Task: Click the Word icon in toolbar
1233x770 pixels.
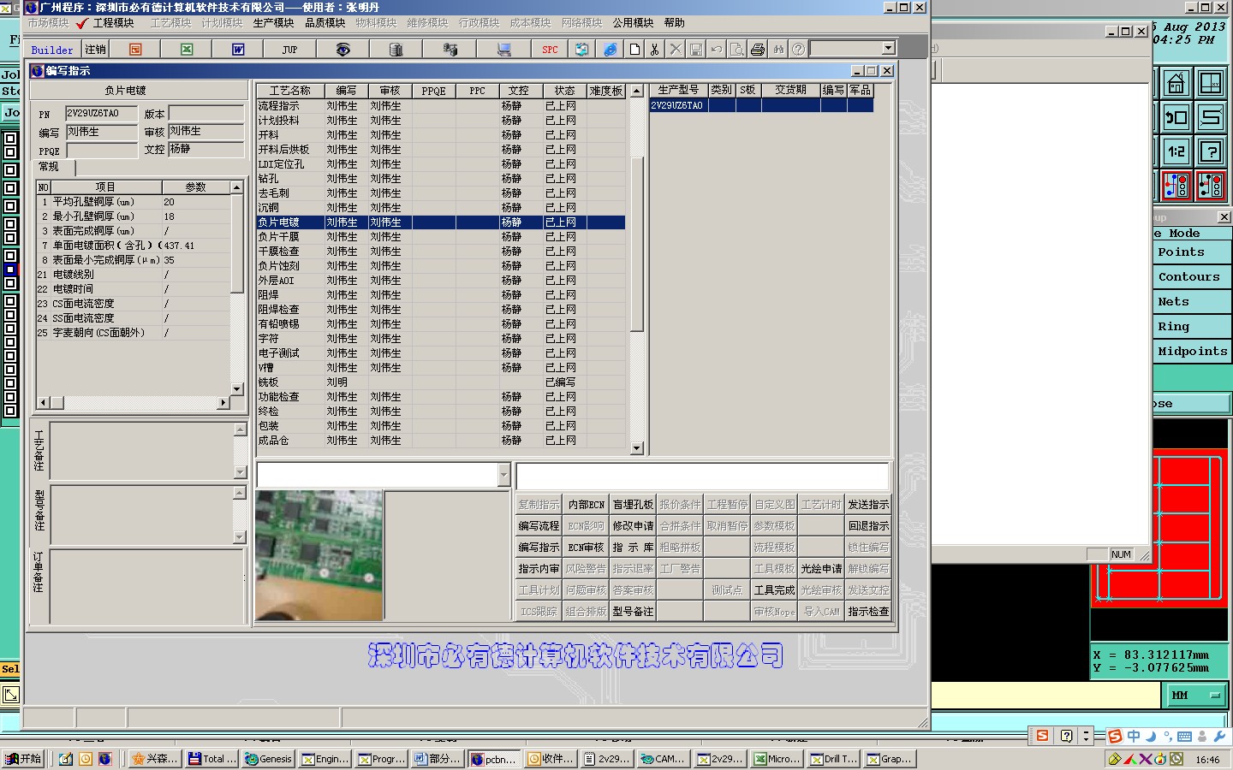Action: (238, 50)
